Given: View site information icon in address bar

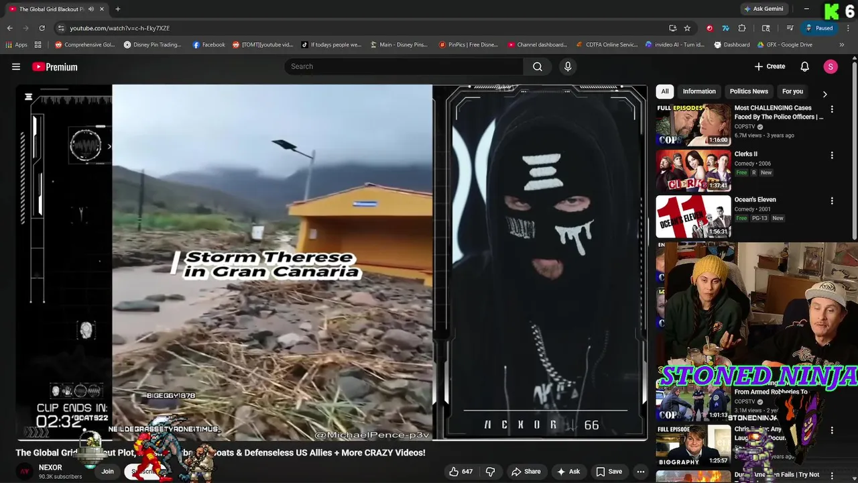Looking at the screenshot, I should pos(61,28).
